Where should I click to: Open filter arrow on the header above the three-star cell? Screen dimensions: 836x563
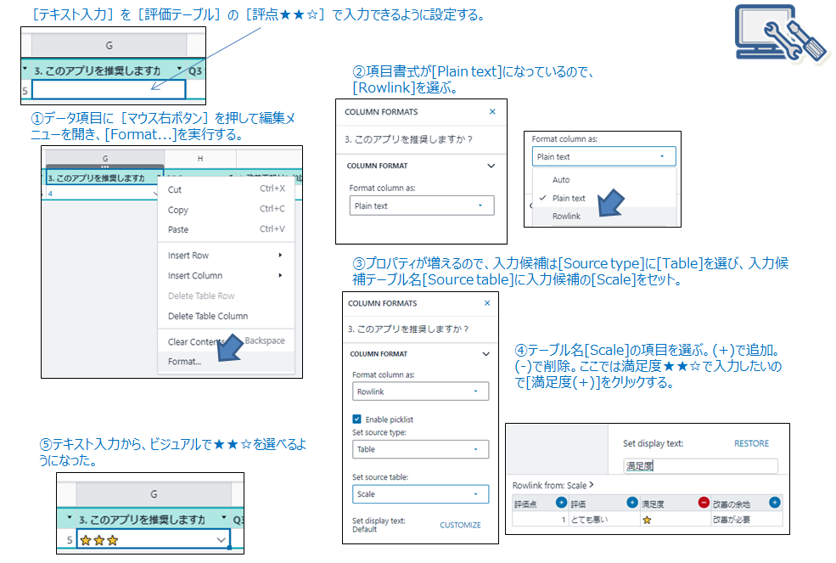[224, 518]
